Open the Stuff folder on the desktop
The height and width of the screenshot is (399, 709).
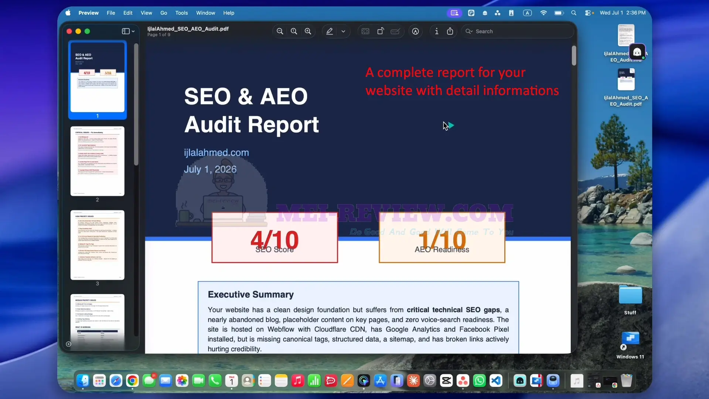click(x=630, y=300)
